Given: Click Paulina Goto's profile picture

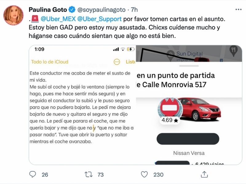Looking at the screenshot, I should (x=14, y=15).
